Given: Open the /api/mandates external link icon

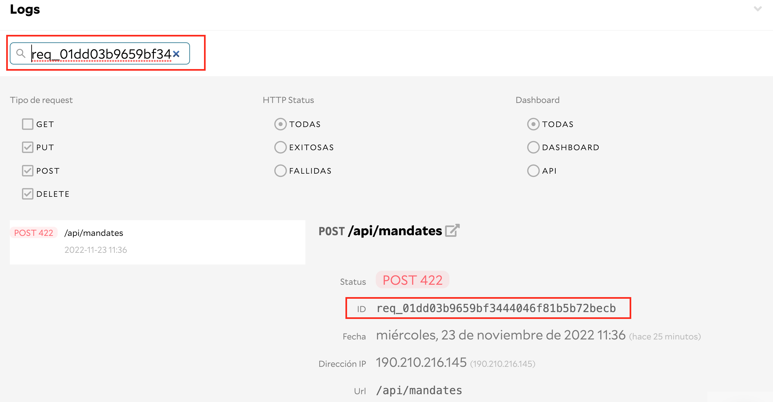Looking at the screenshot, I should pyautogui.click(x=452, y=231).
